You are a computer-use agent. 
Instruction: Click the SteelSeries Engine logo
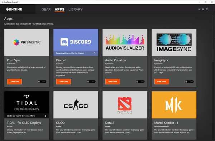[14, 9]
